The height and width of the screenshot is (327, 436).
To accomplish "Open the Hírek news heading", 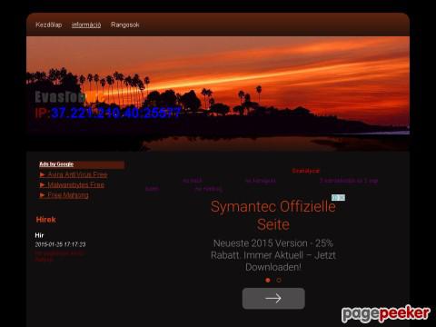I will (45, 220).
